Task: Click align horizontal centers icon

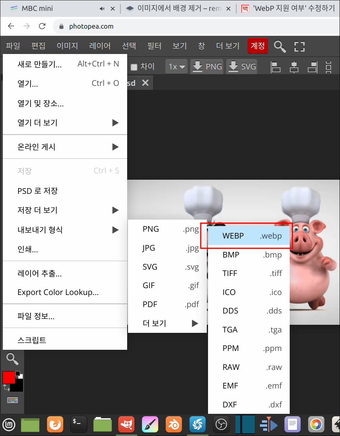Action: (294, 67)
